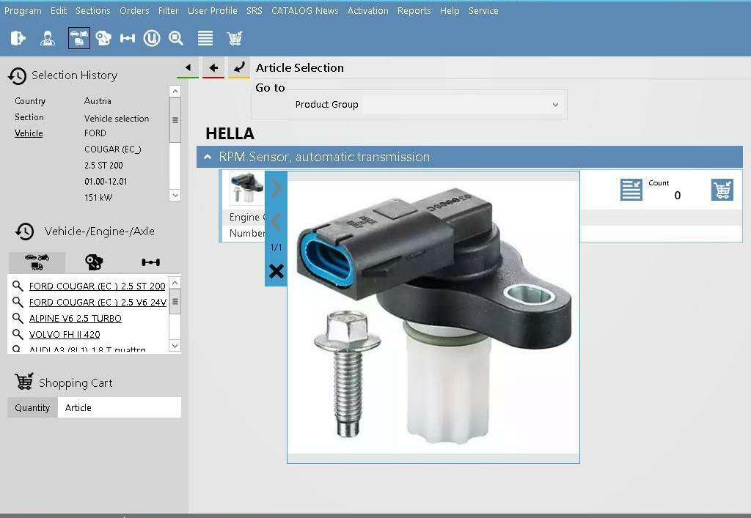Click the axle selection toolbar icon
This screenshot has height=518, width=751.
click(x=128, y=38)
